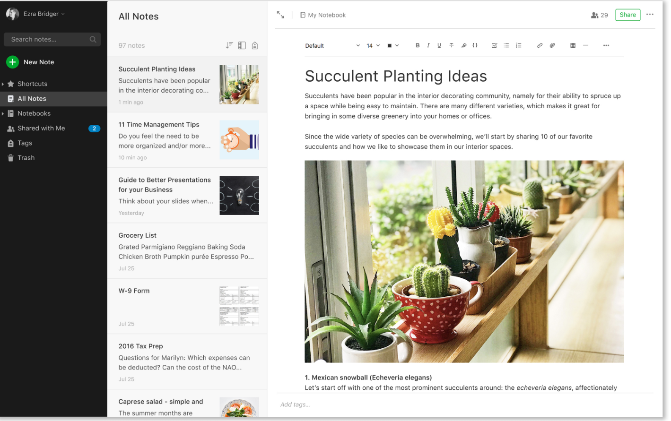The width and height of the screenshot is (671, 421).
Task: Click the lightbulb thumbnail for the Presentations note
Action: tap(239, 195)
